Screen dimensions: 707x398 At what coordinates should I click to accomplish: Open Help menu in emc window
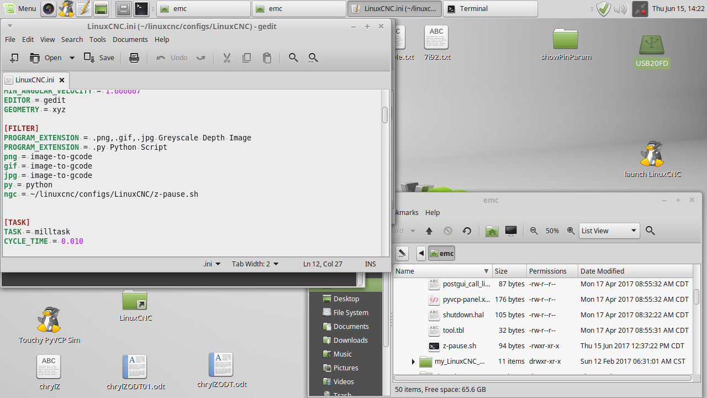(432, 212)
